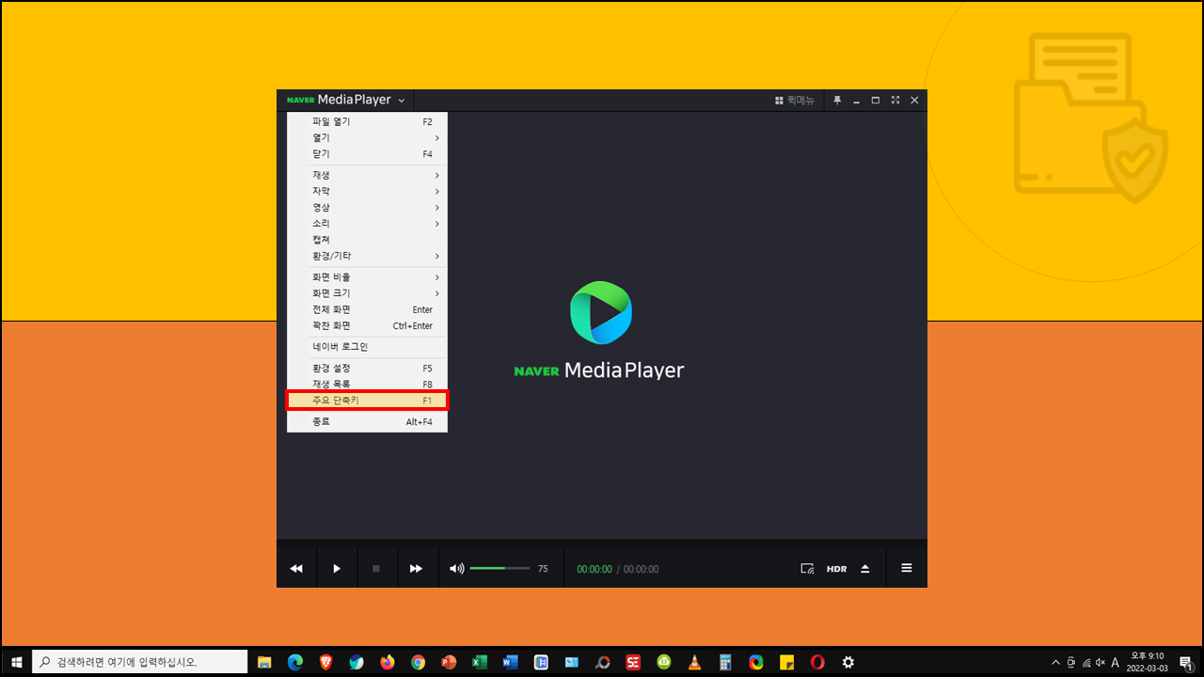Mute sound via the speaker icon
This screenshot has height=677, width=1204.
pyautogui.click(x=457, y=569)
